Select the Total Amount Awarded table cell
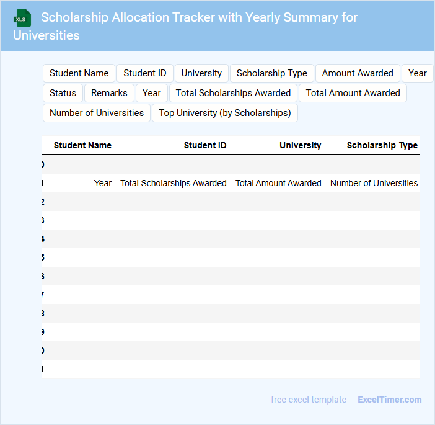 (x=278, y=183)
